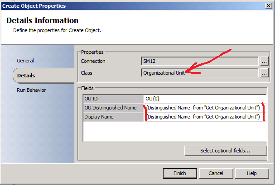
Task: Cancel the Create Object dialog
Action: click(216, 173)
